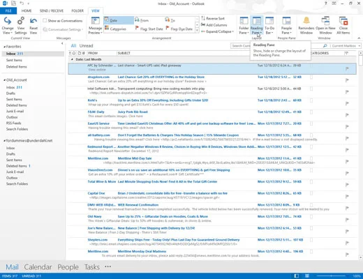Go to Calendar in navigation bar
Screen dimensions: 363x279
[38, 267]
